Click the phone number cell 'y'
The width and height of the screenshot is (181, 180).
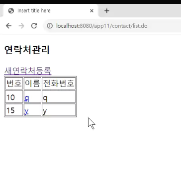(x=59, y=110)
